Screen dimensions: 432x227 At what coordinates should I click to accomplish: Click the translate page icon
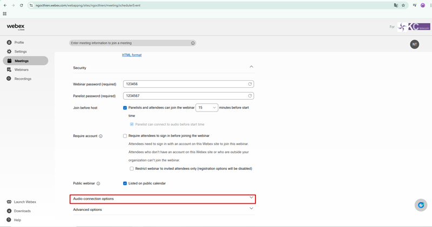[x=396, y=5]
